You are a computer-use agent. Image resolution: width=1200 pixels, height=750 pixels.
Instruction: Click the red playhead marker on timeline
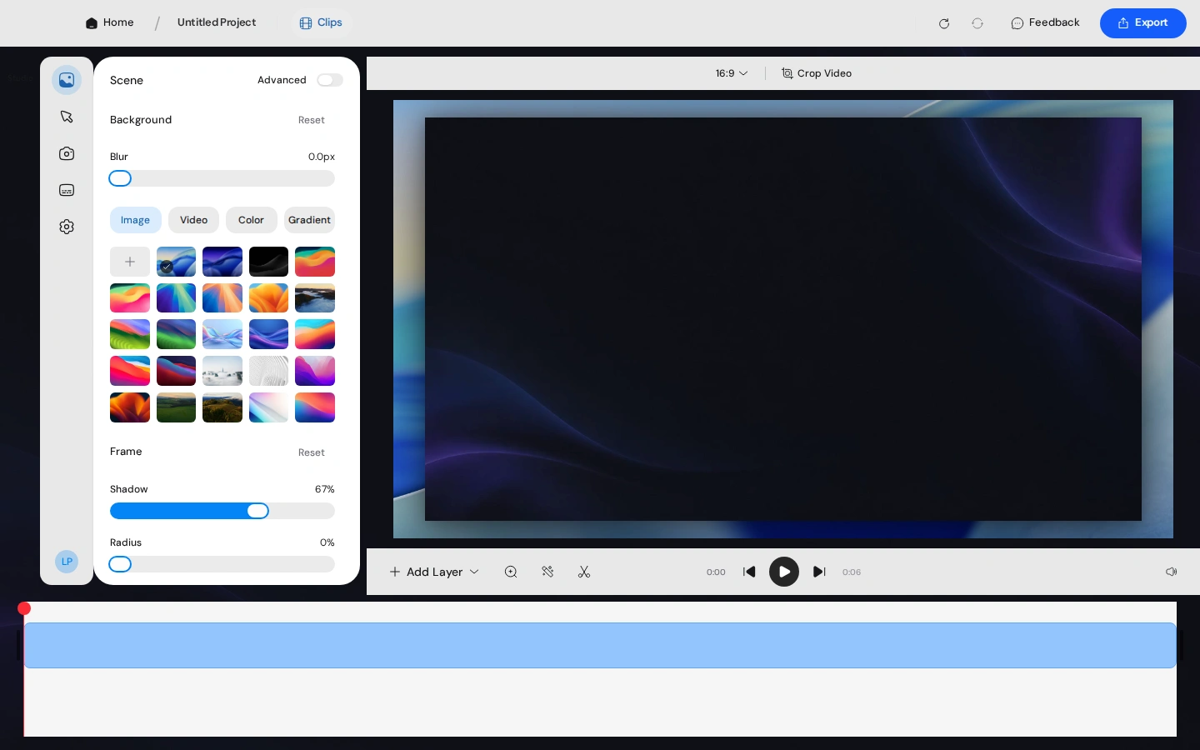click(24, 608)
